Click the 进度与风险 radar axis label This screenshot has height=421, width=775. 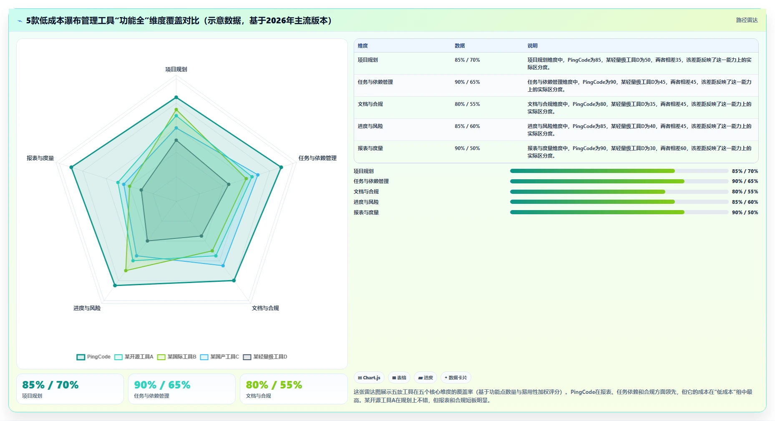87,308
